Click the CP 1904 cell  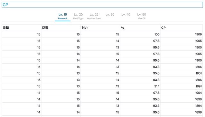(x=182, y=93)
